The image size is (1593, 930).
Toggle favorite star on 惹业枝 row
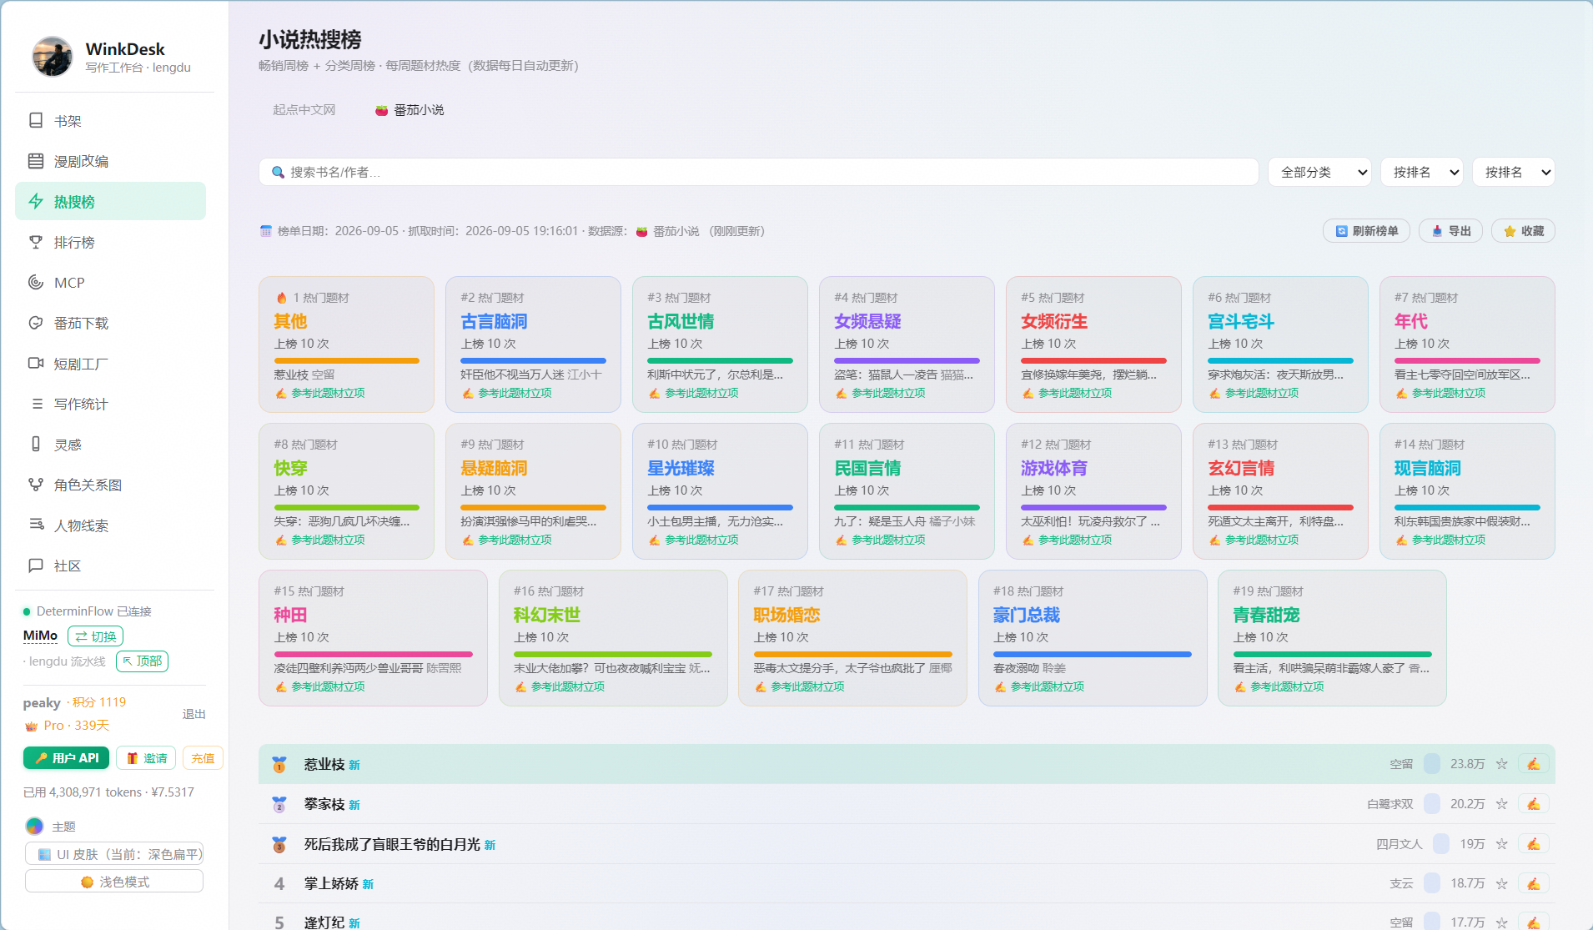click(1501, 764)
